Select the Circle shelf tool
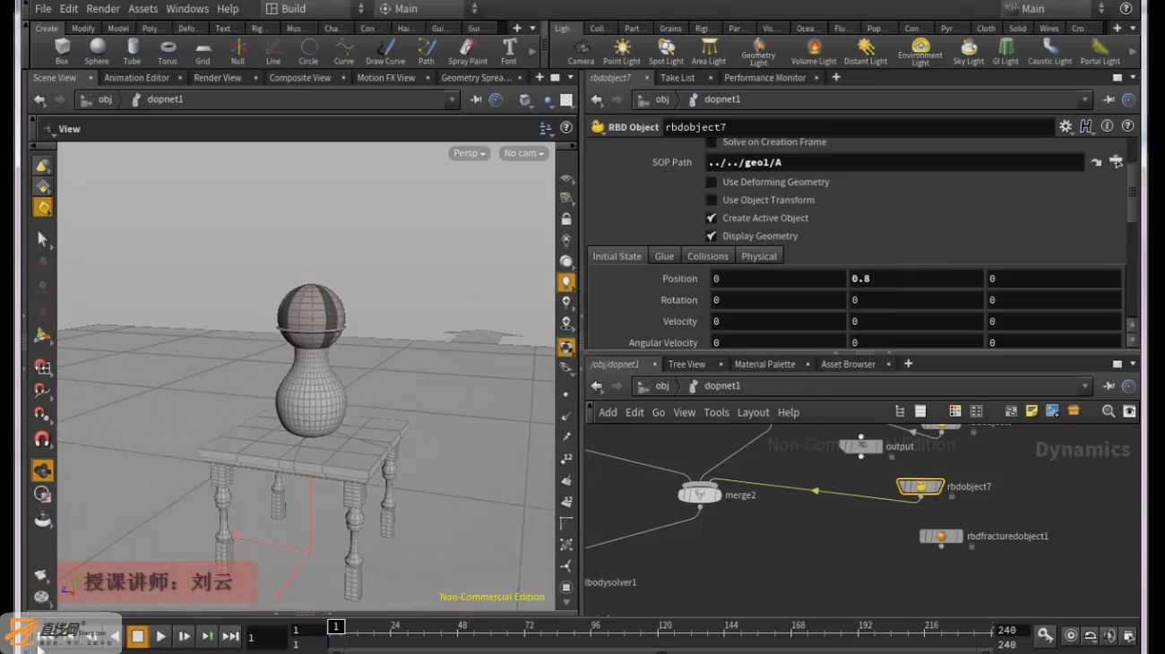The height and width of the screenshot is (654, 1165). (x=308, y=51)
